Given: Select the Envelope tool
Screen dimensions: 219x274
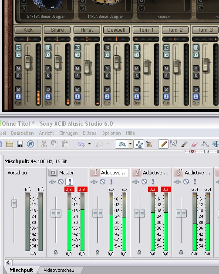Looking at the screenshot, I should pyautogui.click(x=205, y=144).
